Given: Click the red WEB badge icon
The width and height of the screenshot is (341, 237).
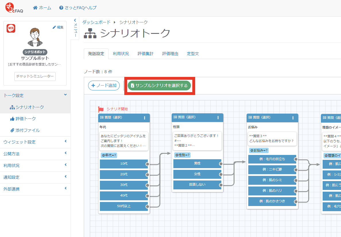Looking at the screenshot, I should coord(11,28).
